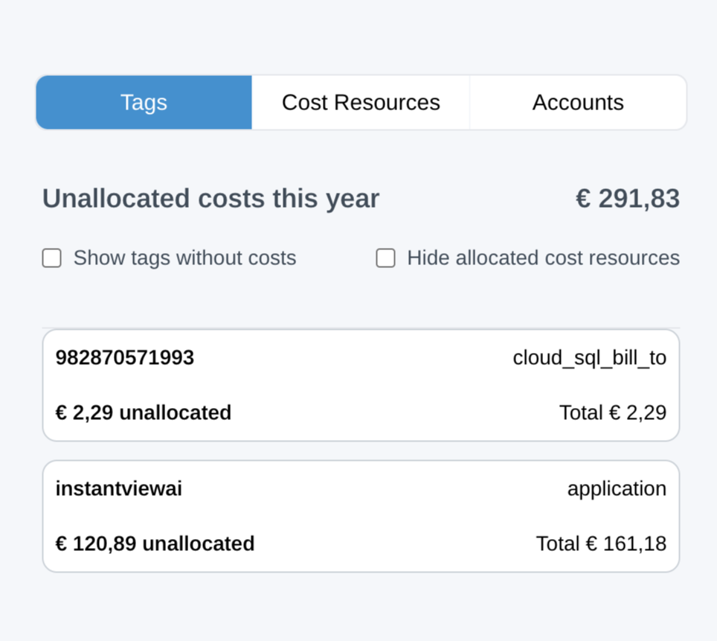
Task: Open the 982870571993 tag card
Action: point(361,385)
